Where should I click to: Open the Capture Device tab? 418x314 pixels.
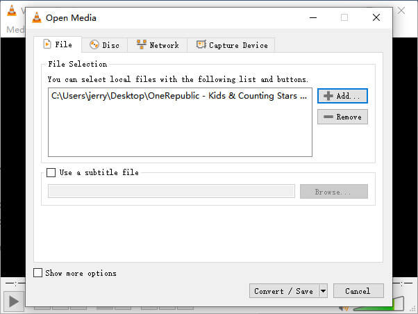click(x=231, y=45)
